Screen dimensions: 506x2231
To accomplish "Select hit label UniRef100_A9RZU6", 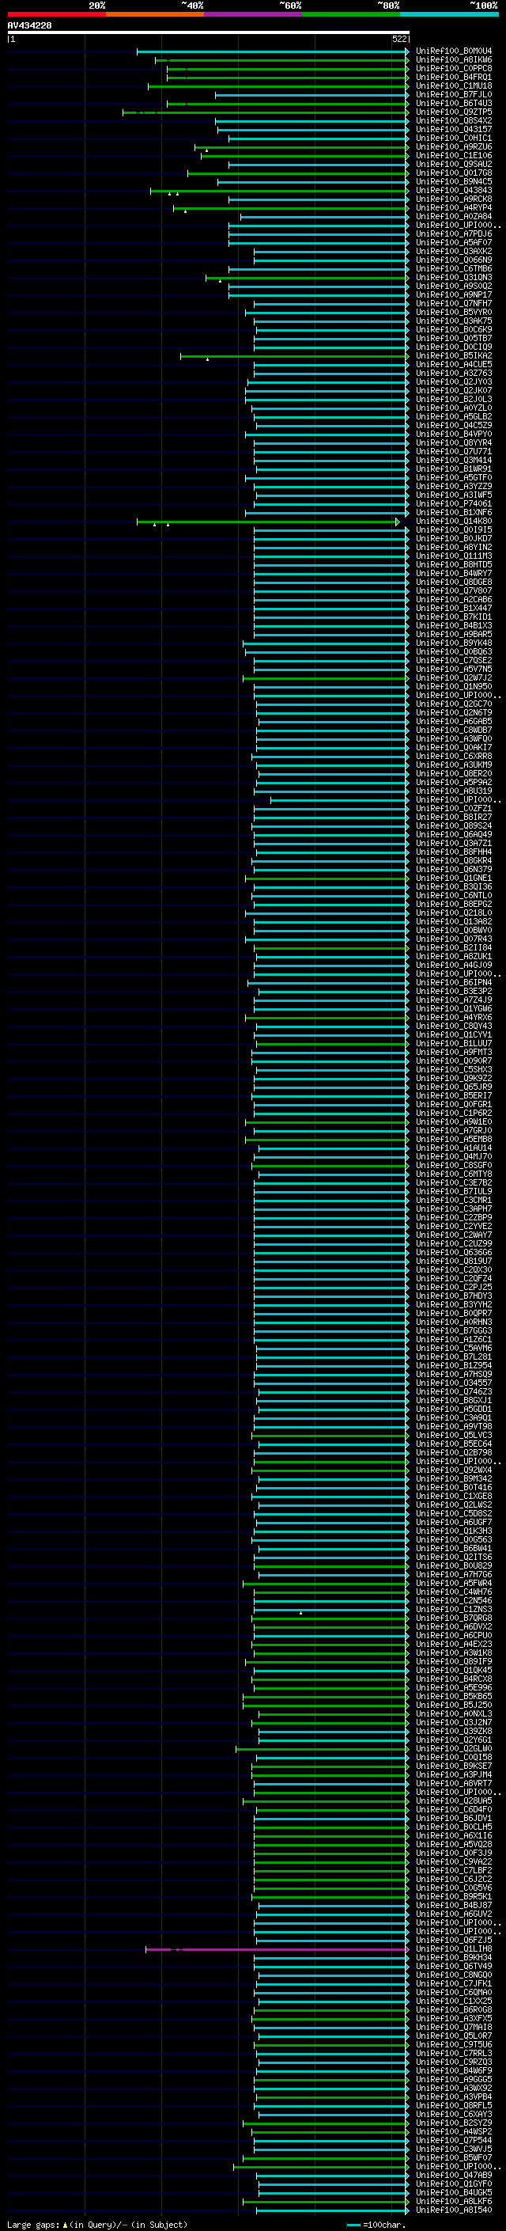I will click(454, 146).
